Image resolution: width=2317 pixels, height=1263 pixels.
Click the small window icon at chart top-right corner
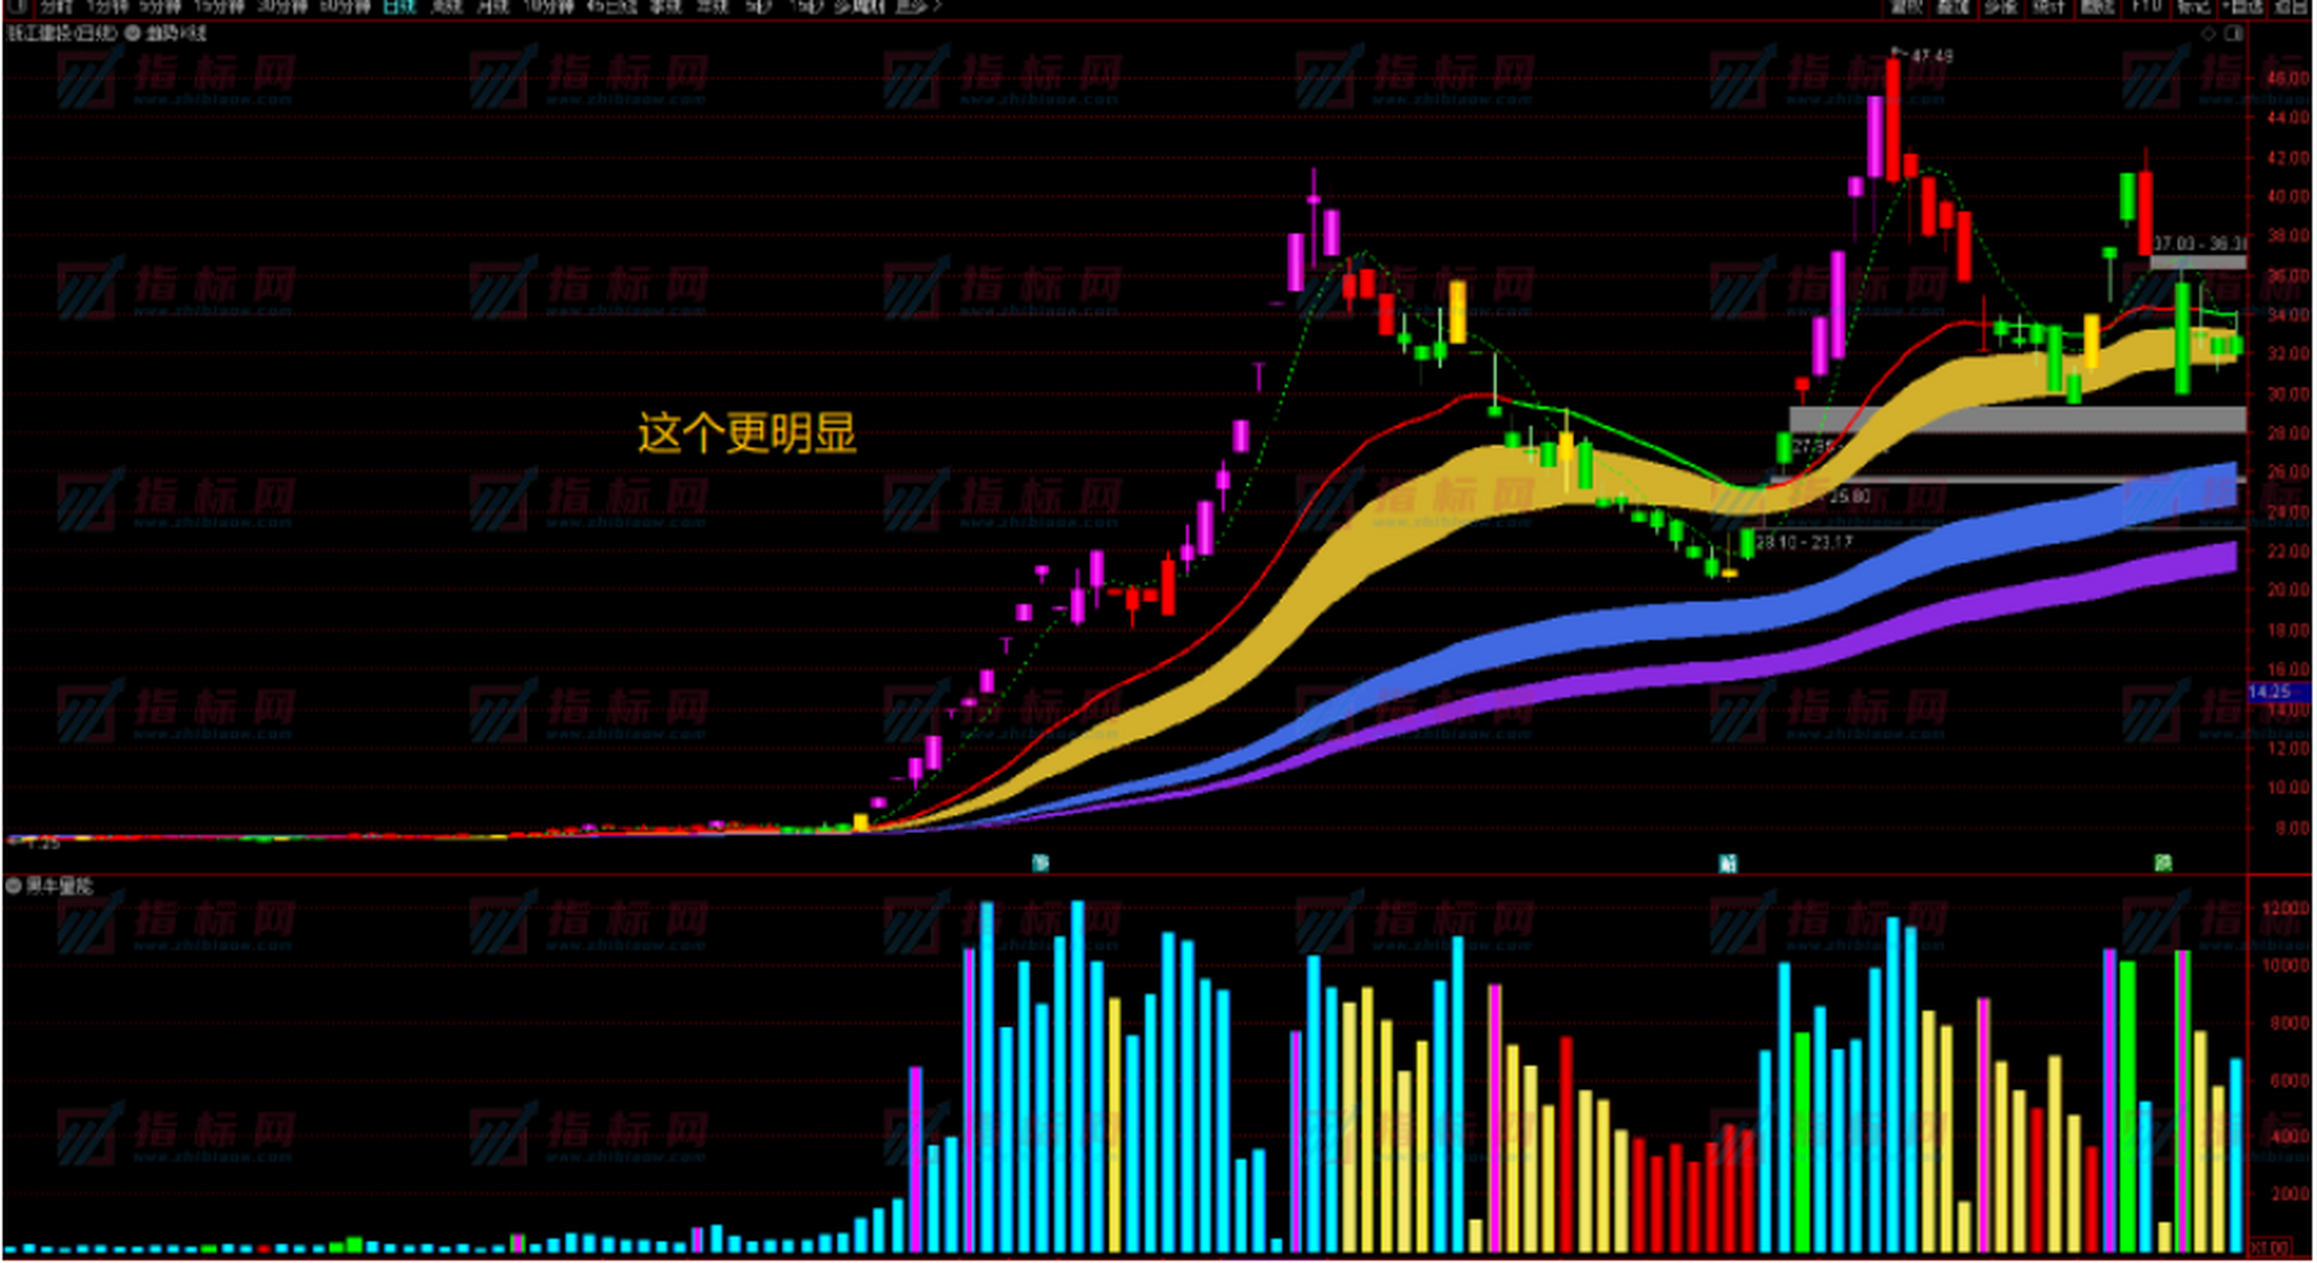pyautogui.click(x=2233, y=33)
